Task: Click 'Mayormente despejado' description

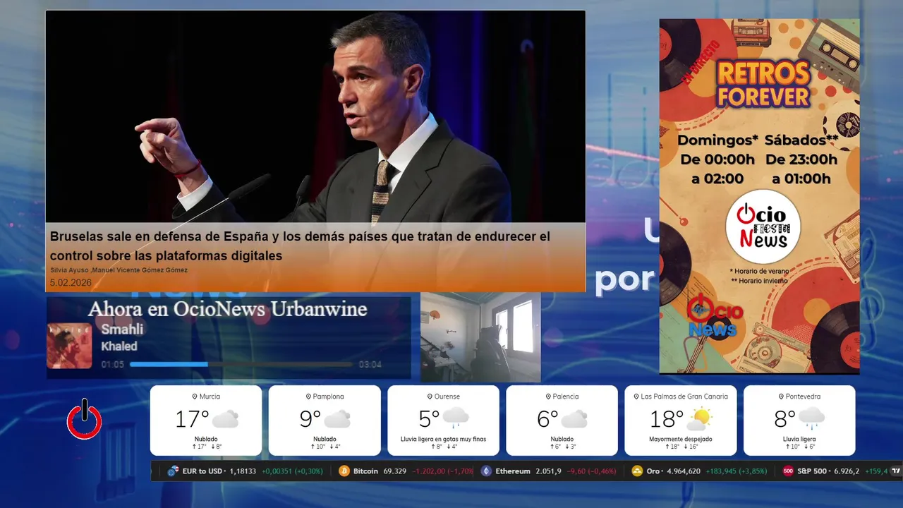Action: click(681, 439)
